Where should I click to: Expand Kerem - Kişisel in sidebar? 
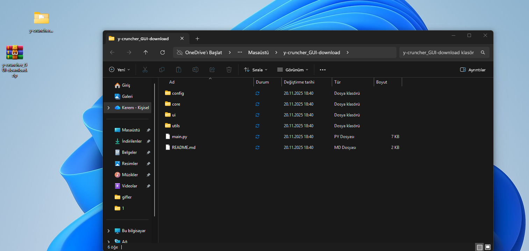109,108
